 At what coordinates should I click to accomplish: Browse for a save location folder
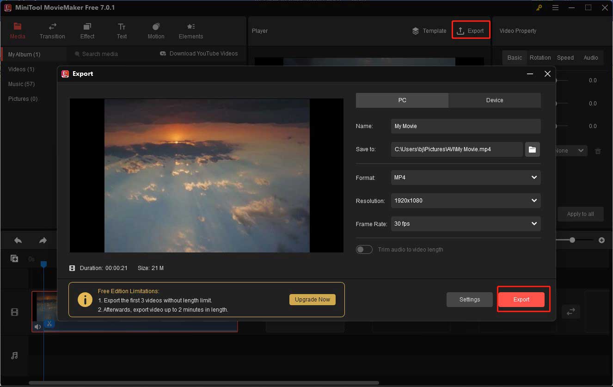532,149
